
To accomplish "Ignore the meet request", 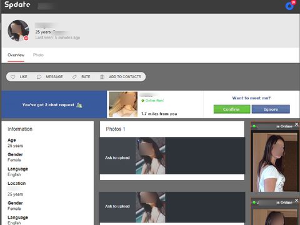I will point(271,109).
